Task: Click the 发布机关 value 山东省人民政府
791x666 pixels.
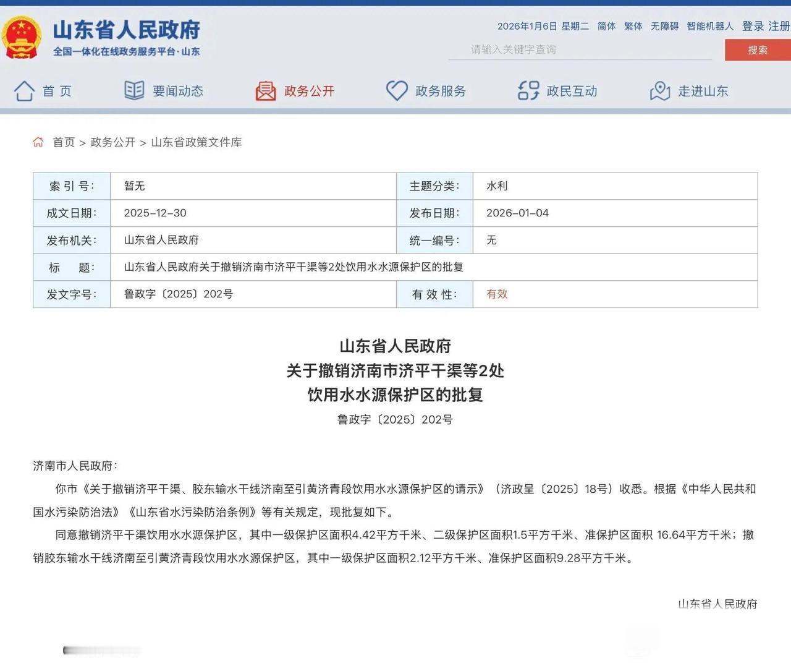Action: coord(161,240)
